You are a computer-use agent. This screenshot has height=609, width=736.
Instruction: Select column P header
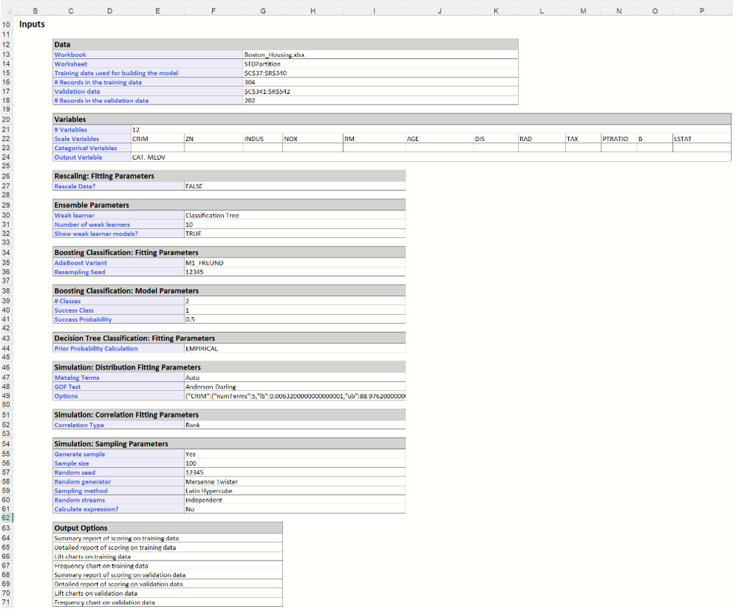click(x=702, y=10)
